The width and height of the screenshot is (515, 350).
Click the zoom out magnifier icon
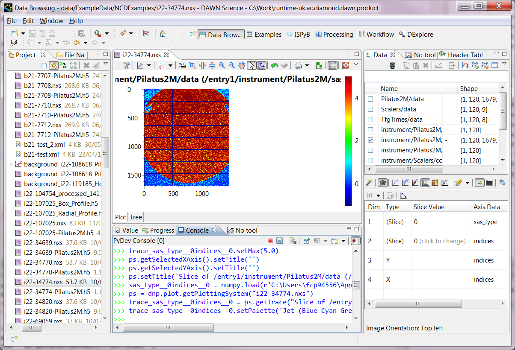[232, 65]
